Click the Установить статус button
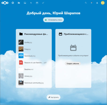 click(53, 20)
